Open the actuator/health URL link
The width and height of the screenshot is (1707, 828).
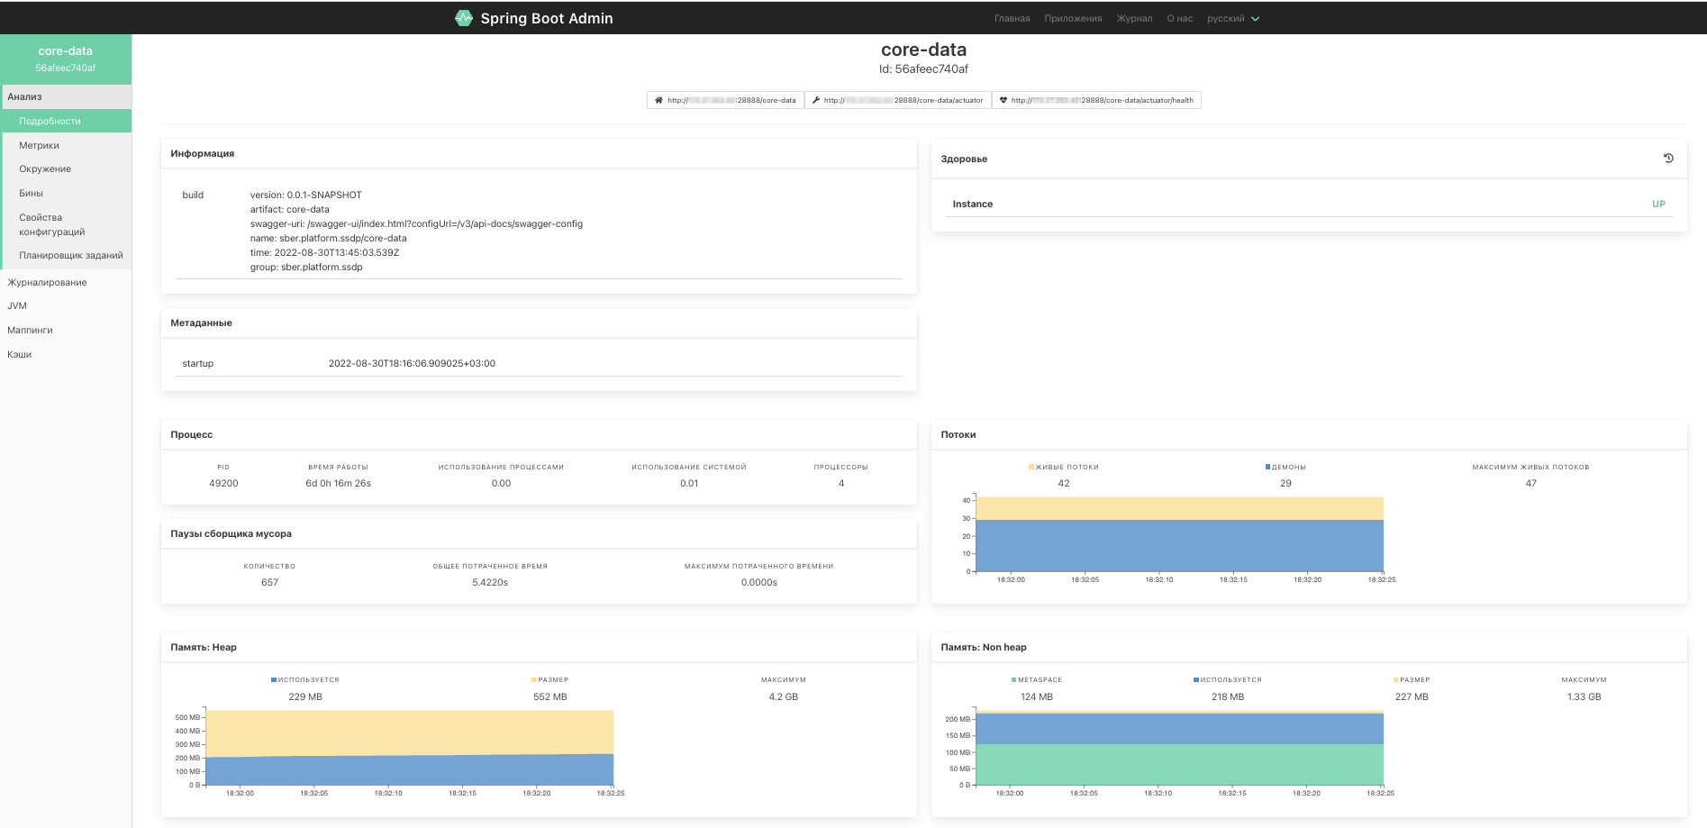(1096, 100)
